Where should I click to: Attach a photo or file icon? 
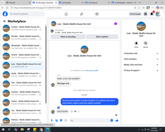click(x=56, y=120)
